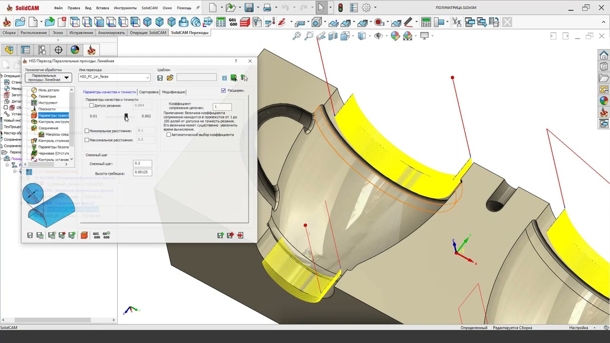
Task: Click the Open template folder icon in the HSS dialog
Action: [x=170, y=78]
